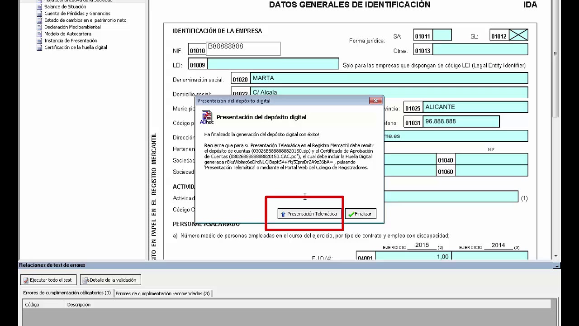Click the FIJO 2015 value 1,00
Viewport: 579px width, 326px height.
[x=413, y=256]
